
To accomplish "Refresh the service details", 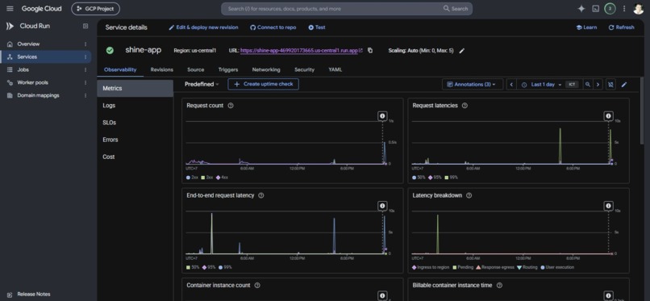I will (x=621, y=27).
